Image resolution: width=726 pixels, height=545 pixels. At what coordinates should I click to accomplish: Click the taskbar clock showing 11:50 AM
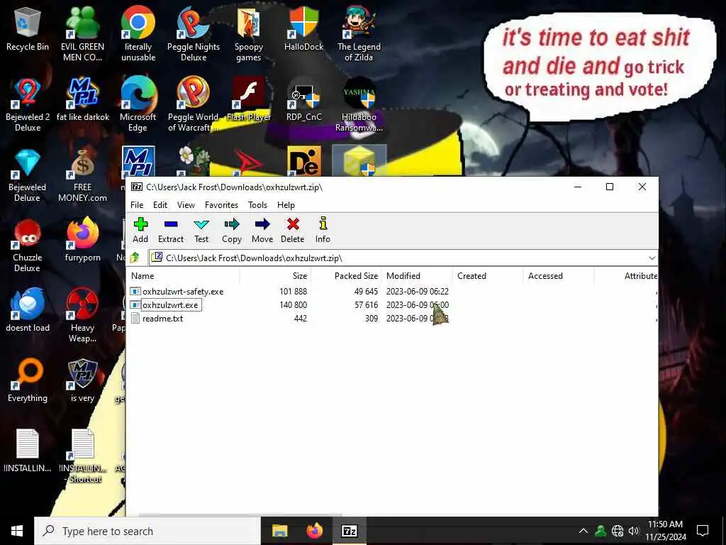point(666,531)
